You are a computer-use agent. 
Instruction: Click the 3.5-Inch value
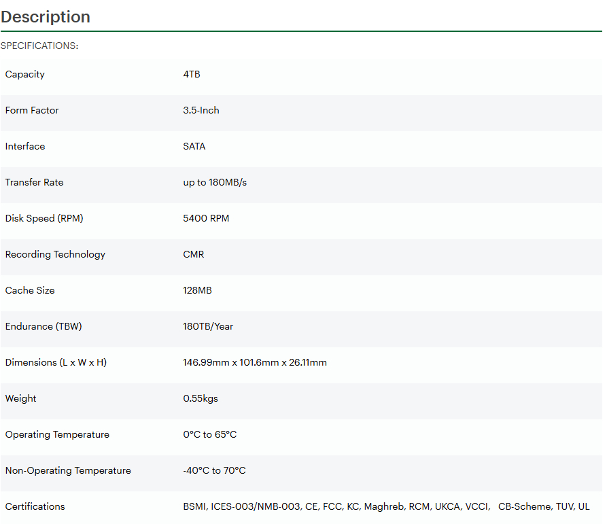click(201, 111)
